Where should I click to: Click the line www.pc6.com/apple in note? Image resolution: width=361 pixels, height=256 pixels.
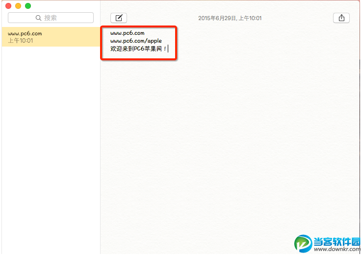[x=136, y=41]
